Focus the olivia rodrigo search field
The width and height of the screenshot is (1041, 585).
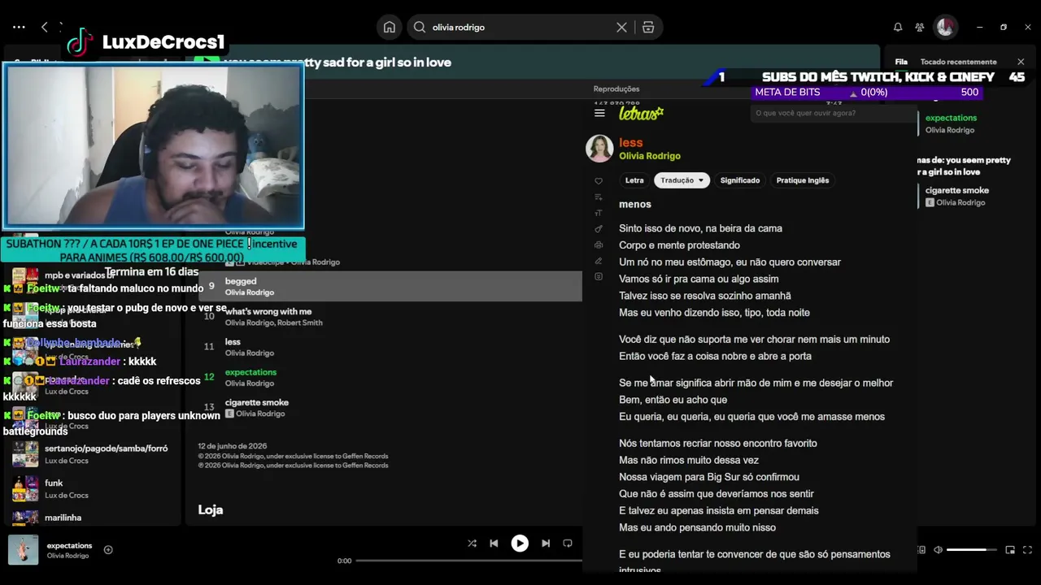(520, 27)
